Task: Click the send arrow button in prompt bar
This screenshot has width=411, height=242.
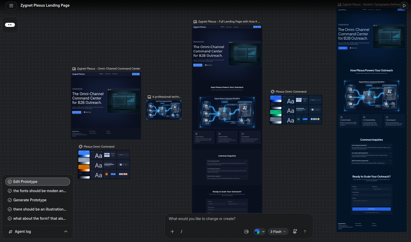Action: tap(305, 232)
